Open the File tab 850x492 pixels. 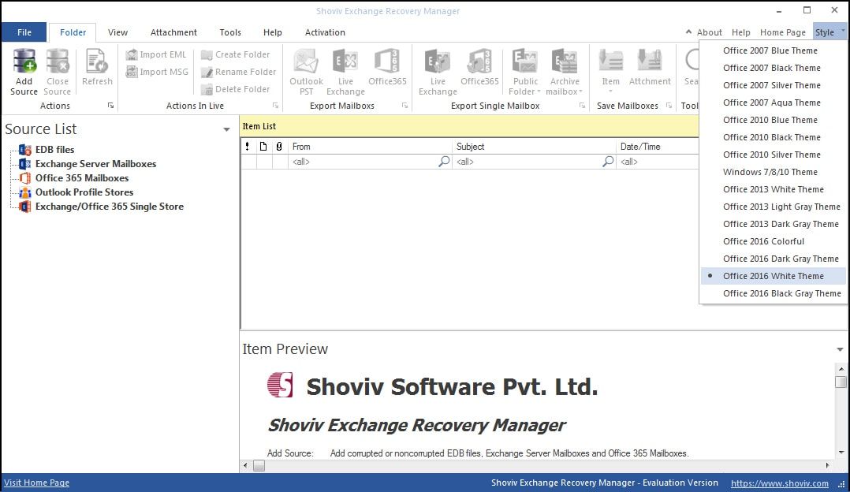point(24,32)
